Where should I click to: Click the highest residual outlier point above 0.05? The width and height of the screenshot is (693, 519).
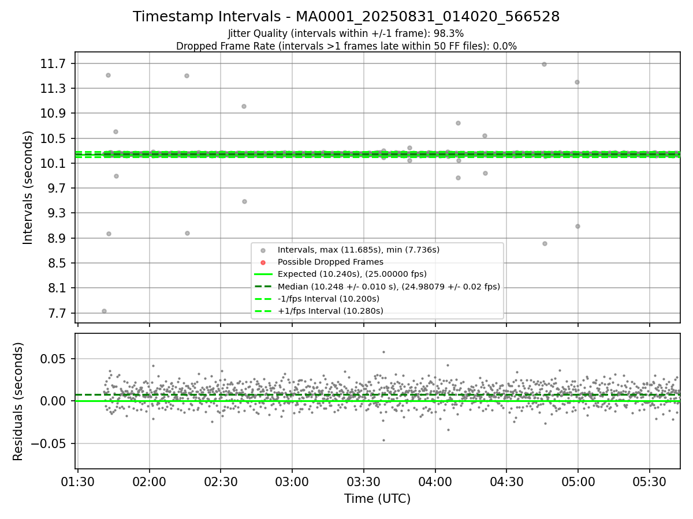tap(383, 352)
